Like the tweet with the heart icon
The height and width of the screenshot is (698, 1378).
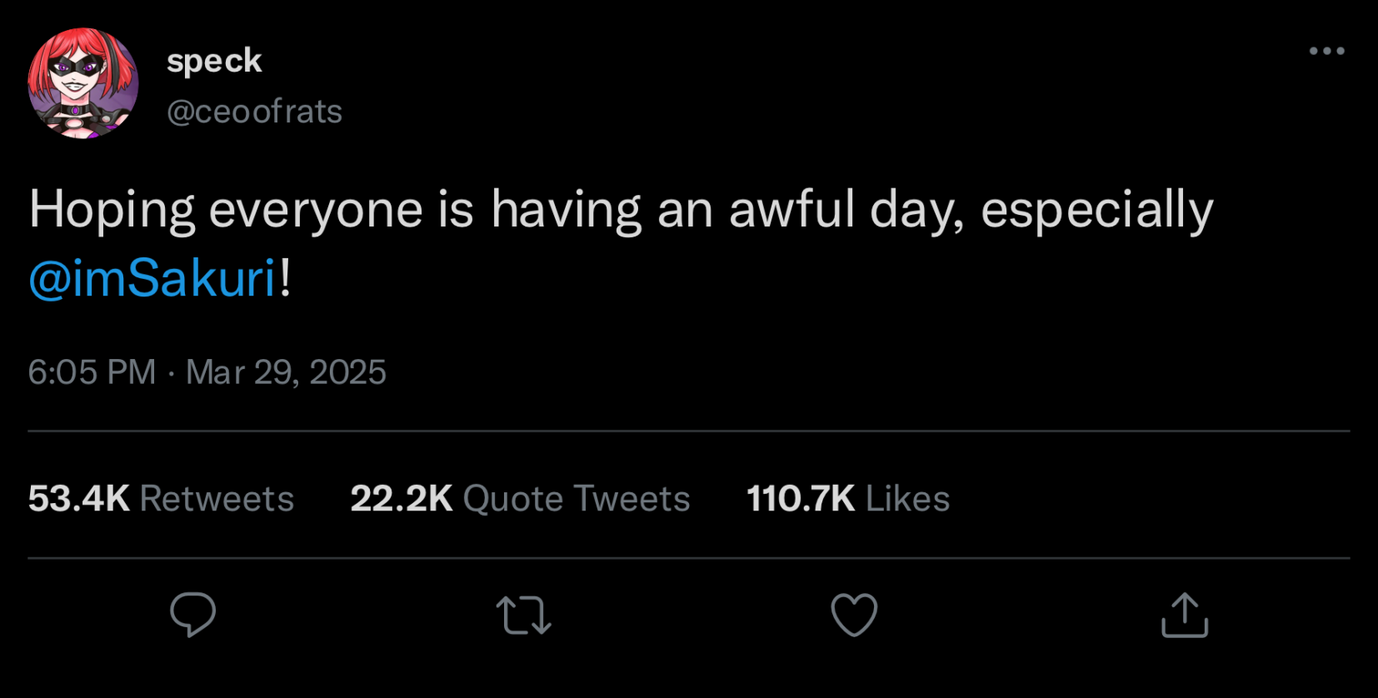(x=854, y=615)
